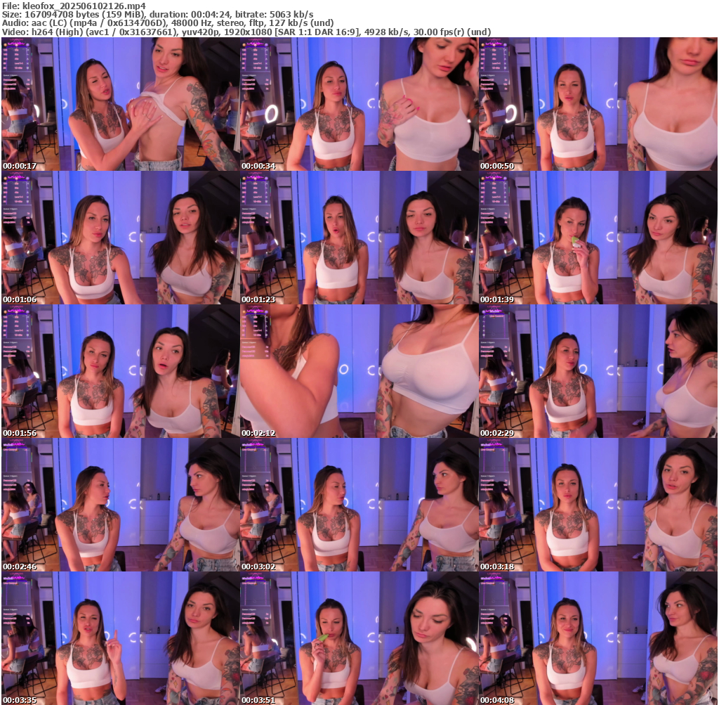Open the close-up frame at 00:02:12

[x=359, y=371]
